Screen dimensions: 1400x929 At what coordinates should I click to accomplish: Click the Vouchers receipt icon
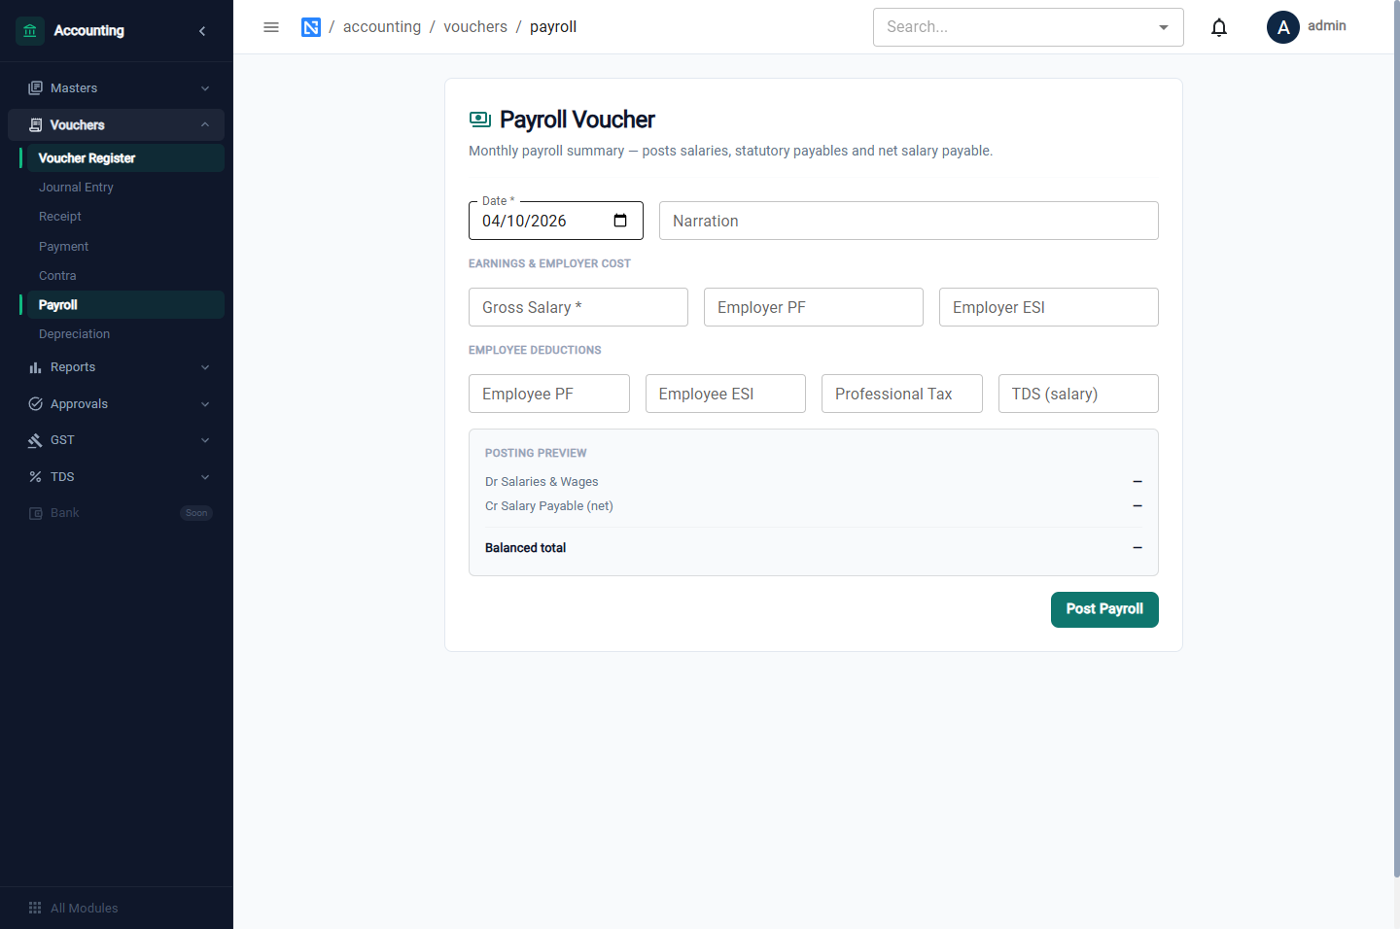tap(36, 125)
